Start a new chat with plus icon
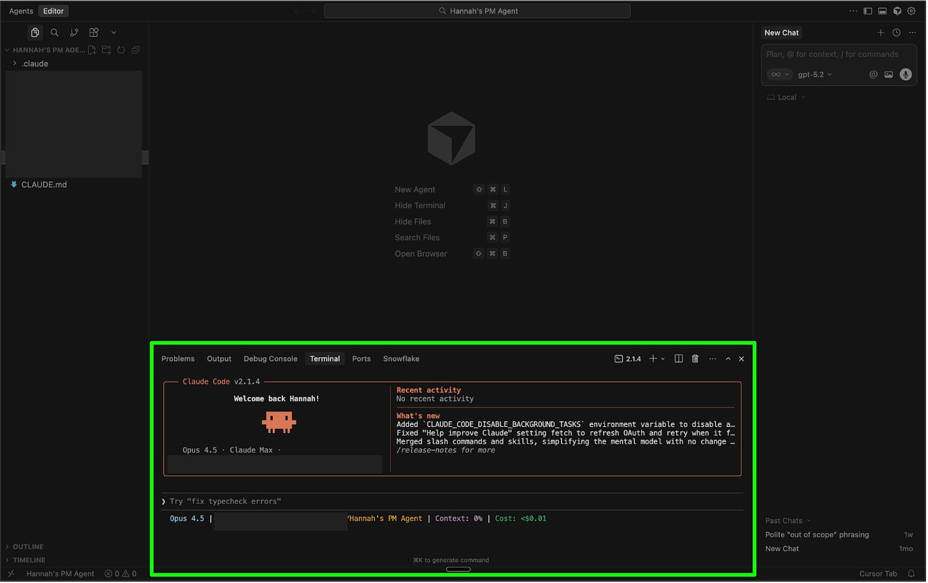 [x=881, y=32]
